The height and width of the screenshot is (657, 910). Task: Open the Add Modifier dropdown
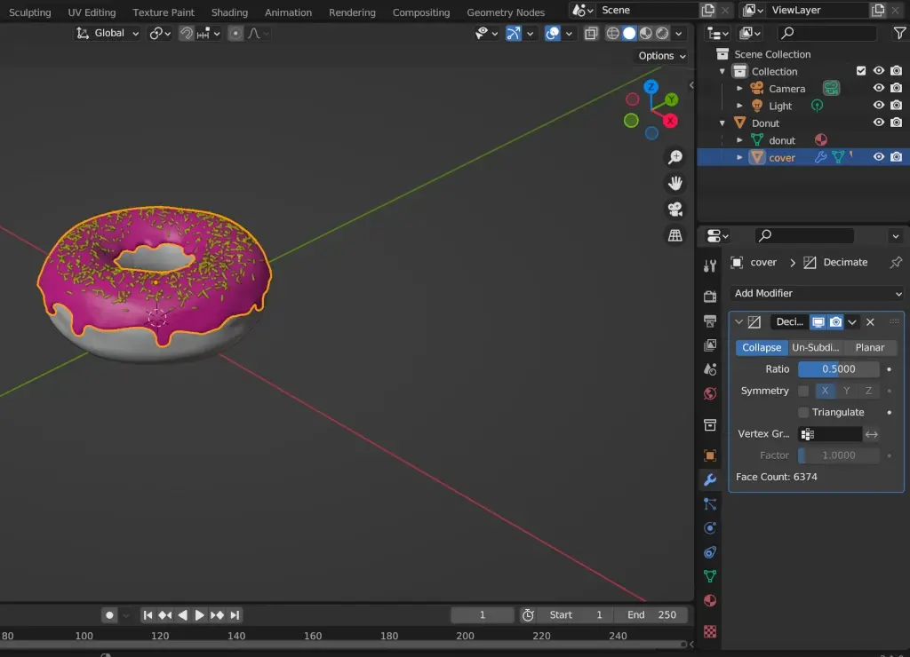coord(818,293)
